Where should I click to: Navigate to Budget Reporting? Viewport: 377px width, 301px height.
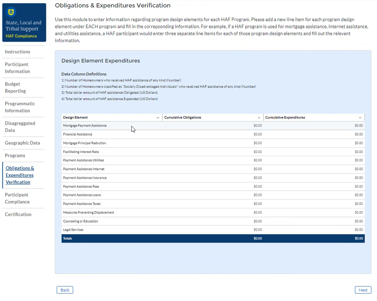[x=15, y=87]
